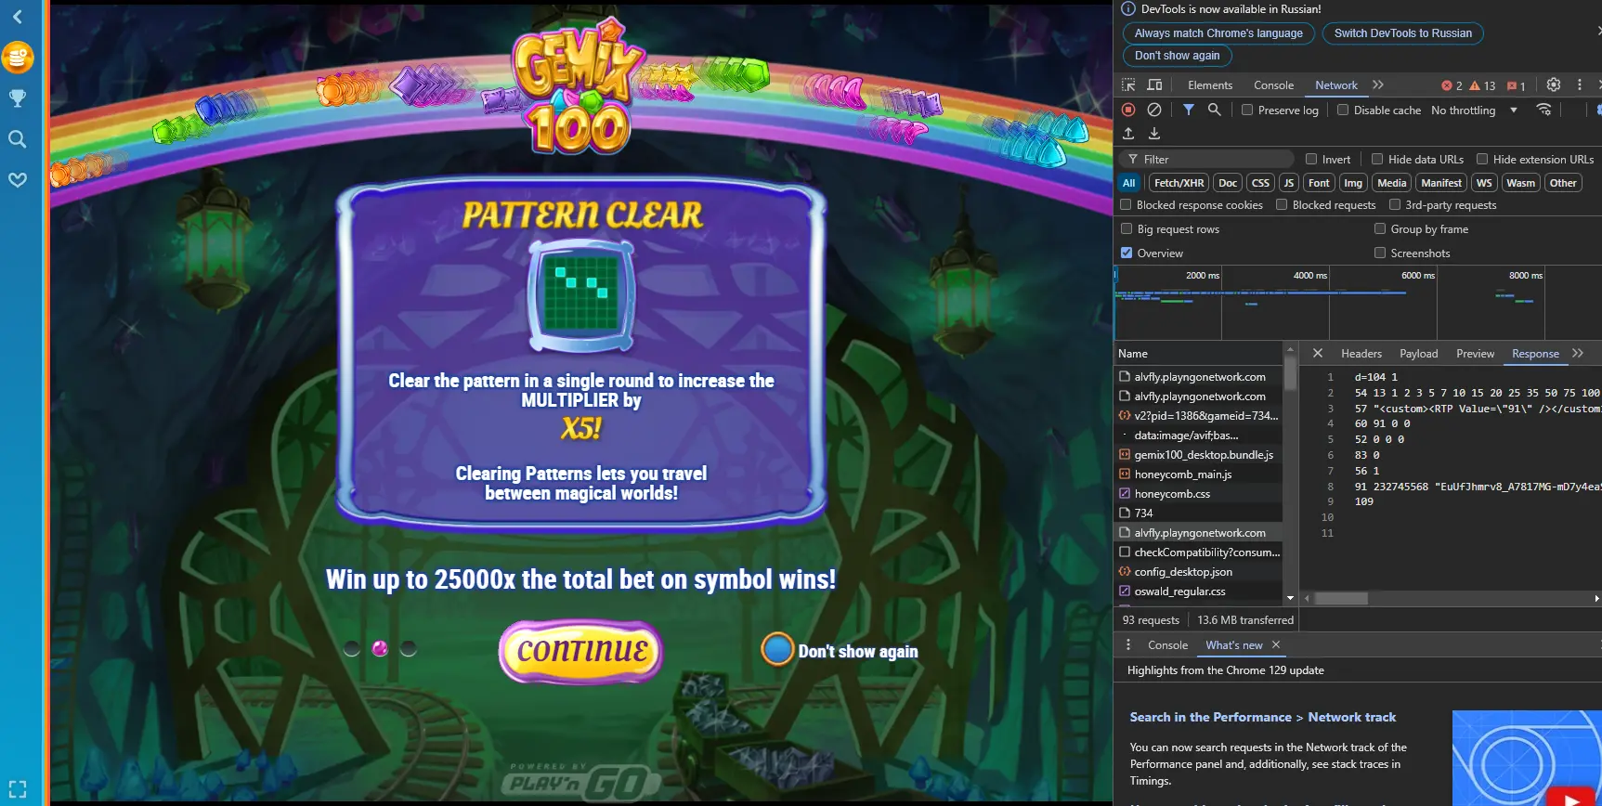Filter requests by Fetch/XHR type

pos(1179,183)
